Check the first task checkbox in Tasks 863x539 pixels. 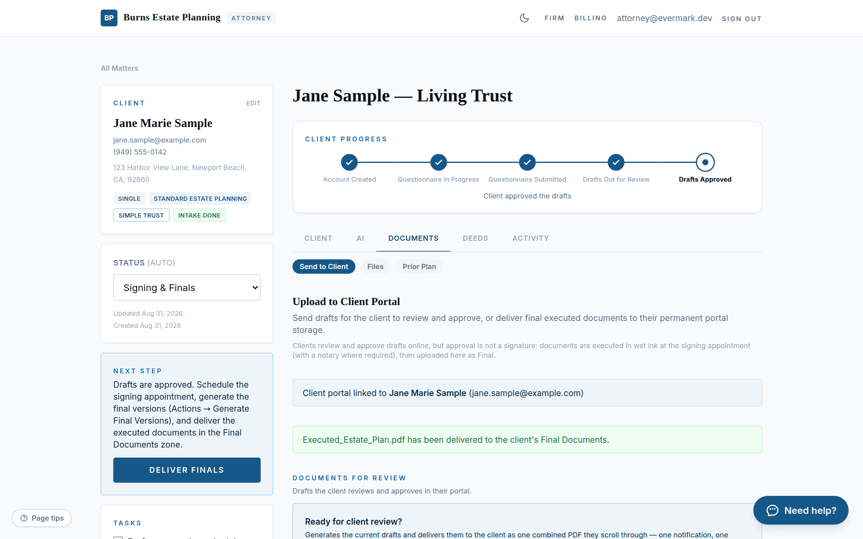(x=118, y=537)
